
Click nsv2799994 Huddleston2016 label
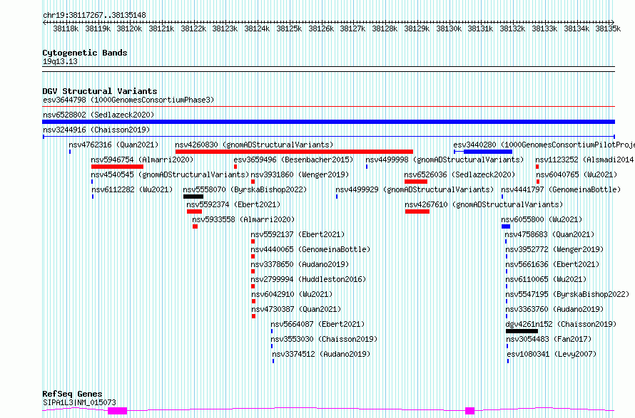308,279
